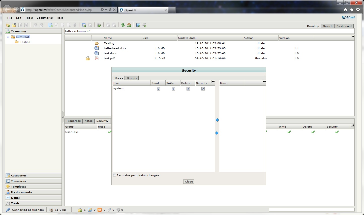Image resolution: width=364 pixels, height=215 pixels.
Task: Open the Bookmarks menu
Action: (x=45, y=18)
